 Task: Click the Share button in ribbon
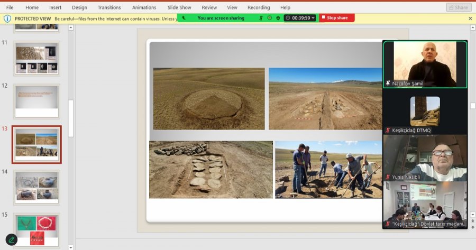point(458,7)
